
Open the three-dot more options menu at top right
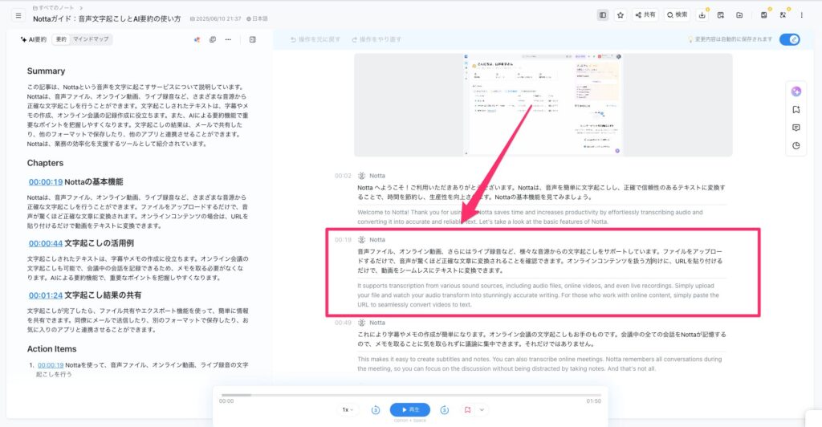click(x=802, y=15)
